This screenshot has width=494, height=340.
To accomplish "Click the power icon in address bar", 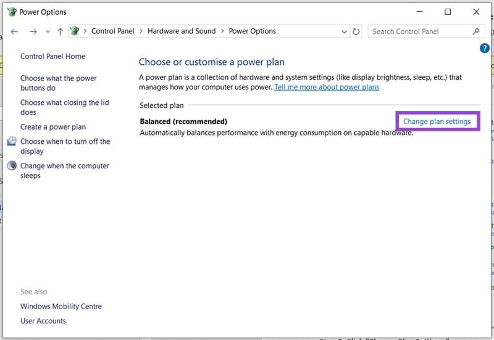I will click(x=75, y=31).
